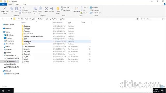Image resolution: width=166 pixels, height=93 pixels.
Task: Click the Help question mark icon
Action: 165,4
